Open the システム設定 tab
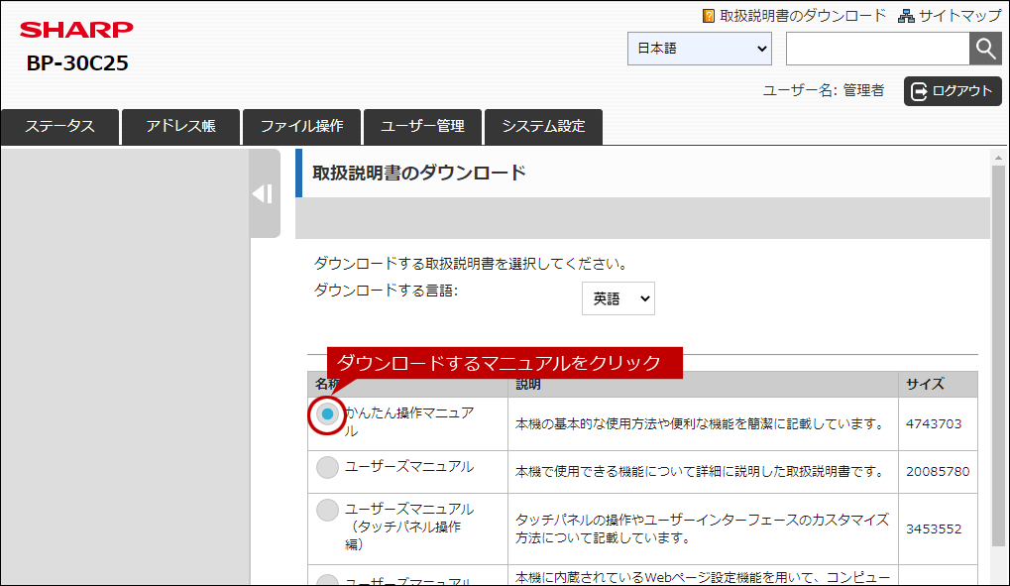 coord(543,126)
